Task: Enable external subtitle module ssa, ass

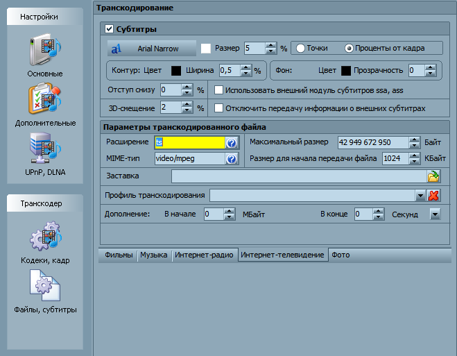Action: coord(218,90)
